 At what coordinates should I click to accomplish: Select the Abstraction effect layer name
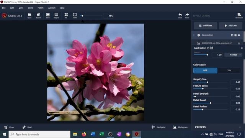pyautogui.click(x=207, y=35)
